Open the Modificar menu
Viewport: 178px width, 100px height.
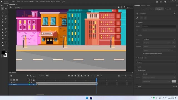32,2
